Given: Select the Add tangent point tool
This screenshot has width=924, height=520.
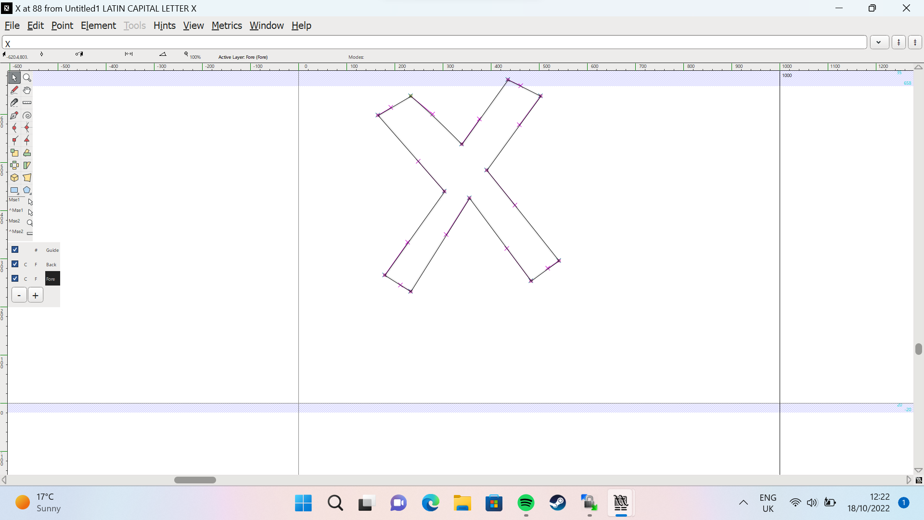Looking at the screenshot, I should pos(27,140).
